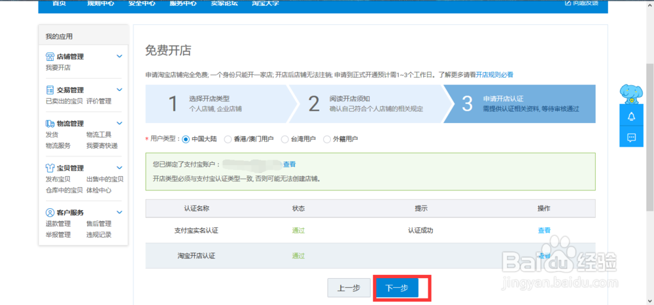The image size is (654, 305).
Task: Click step 2 阅读开店须知
Action: click(366, 104)
